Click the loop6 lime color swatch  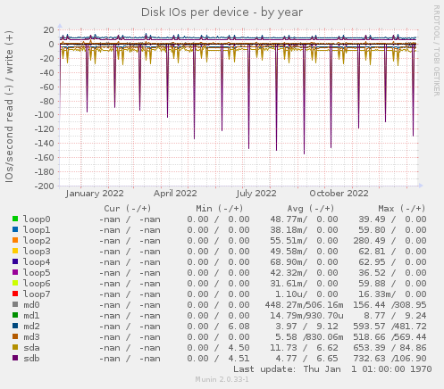(x=15, y=283)
